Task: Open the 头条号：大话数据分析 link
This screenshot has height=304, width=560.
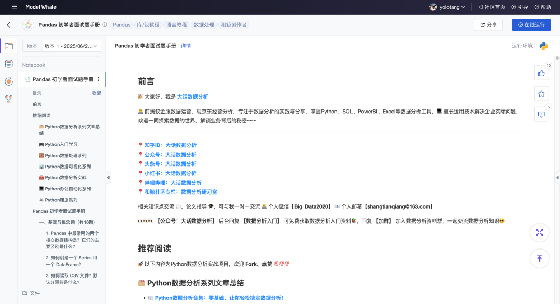Action: coord(171,163)
